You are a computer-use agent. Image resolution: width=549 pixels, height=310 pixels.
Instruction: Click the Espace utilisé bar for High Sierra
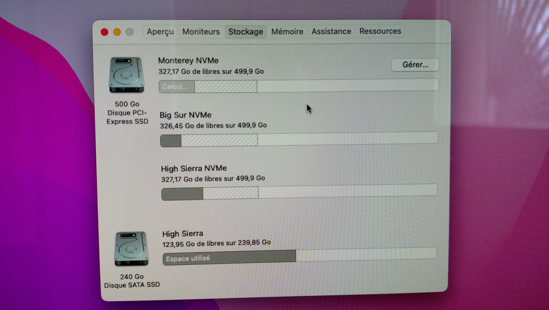coord(299,256)
